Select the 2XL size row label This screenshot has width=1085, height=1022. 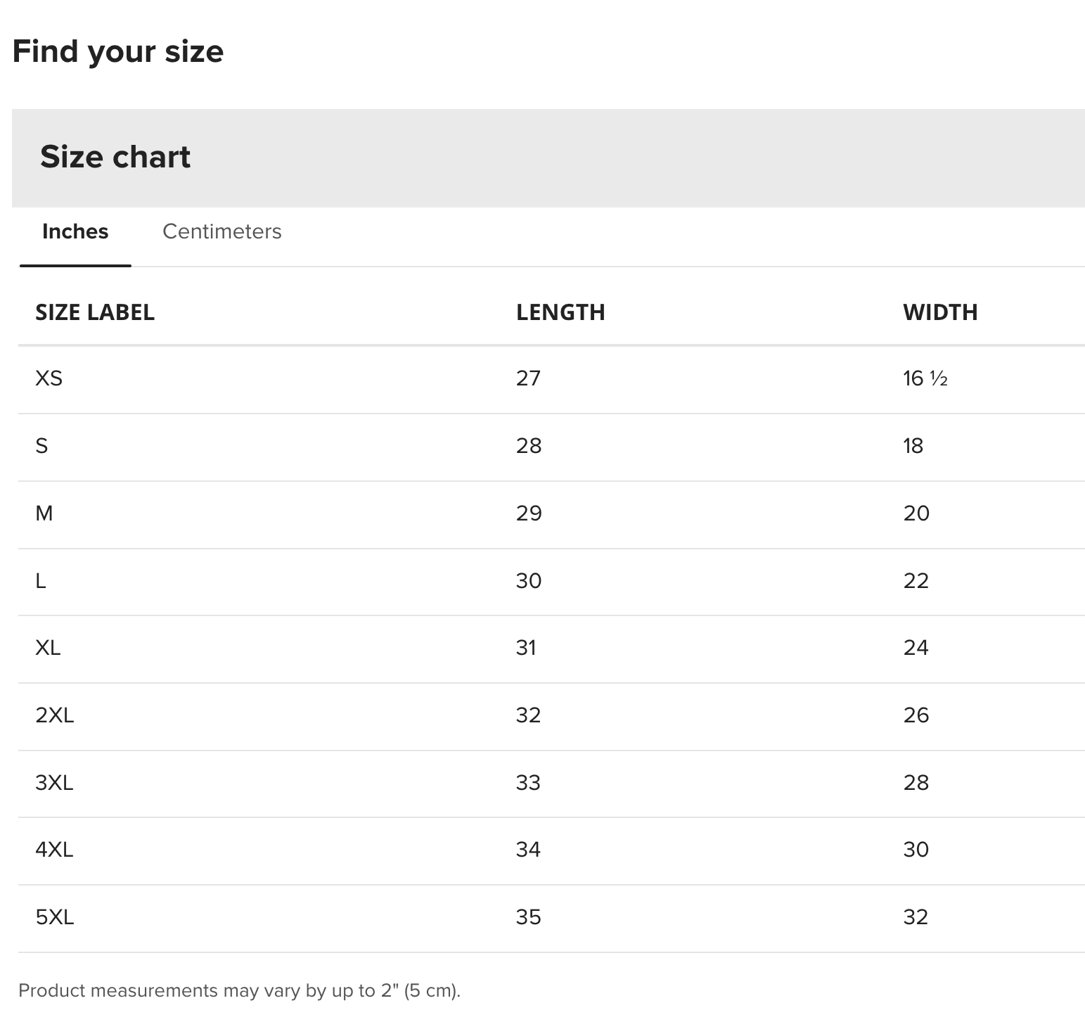point(55,715)
